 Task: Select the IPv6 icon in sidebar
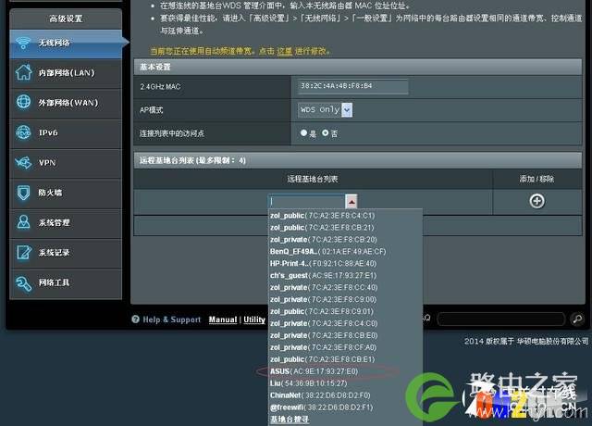(23, 132)
